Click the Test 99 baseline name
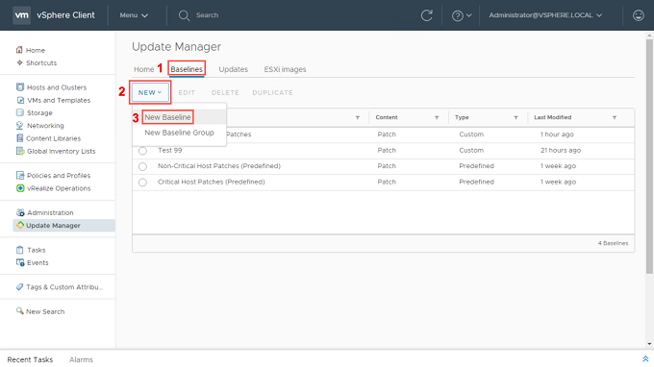 tap(170, 151)
